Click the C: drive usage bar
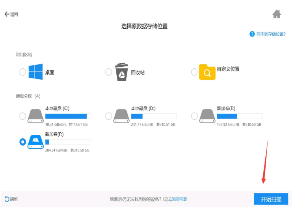Image resolution: width=298 pixels, height=216 pixels. click(x=68, y=116)
